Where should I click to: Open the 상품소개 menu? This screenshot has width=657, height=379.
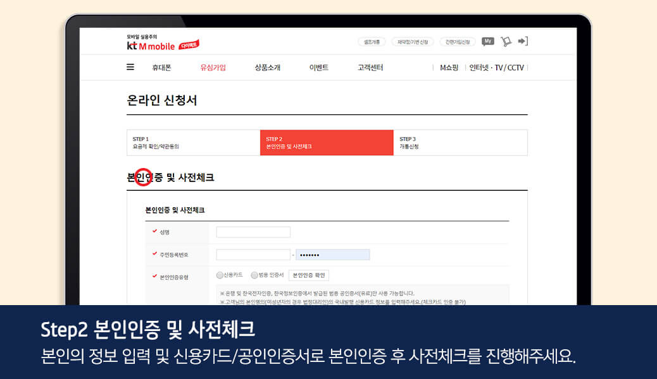pos(267,68)
